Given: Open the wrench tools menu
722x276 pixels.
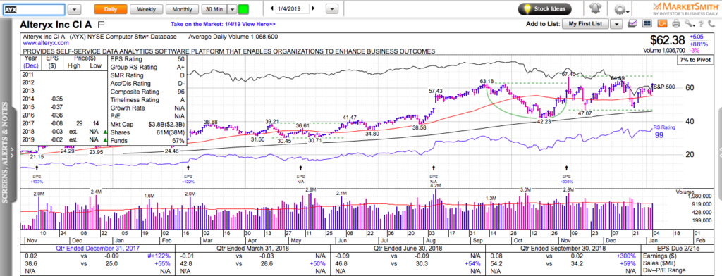Looking at the screenshot, I should point(690,24).
